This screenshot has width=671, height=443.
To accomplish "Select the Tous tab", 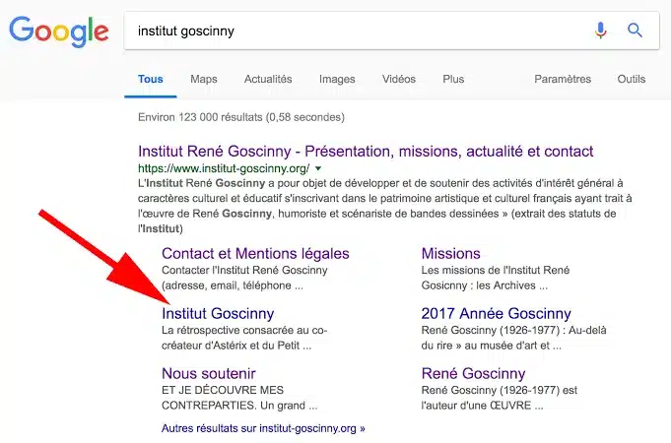I will click(150, 79).
